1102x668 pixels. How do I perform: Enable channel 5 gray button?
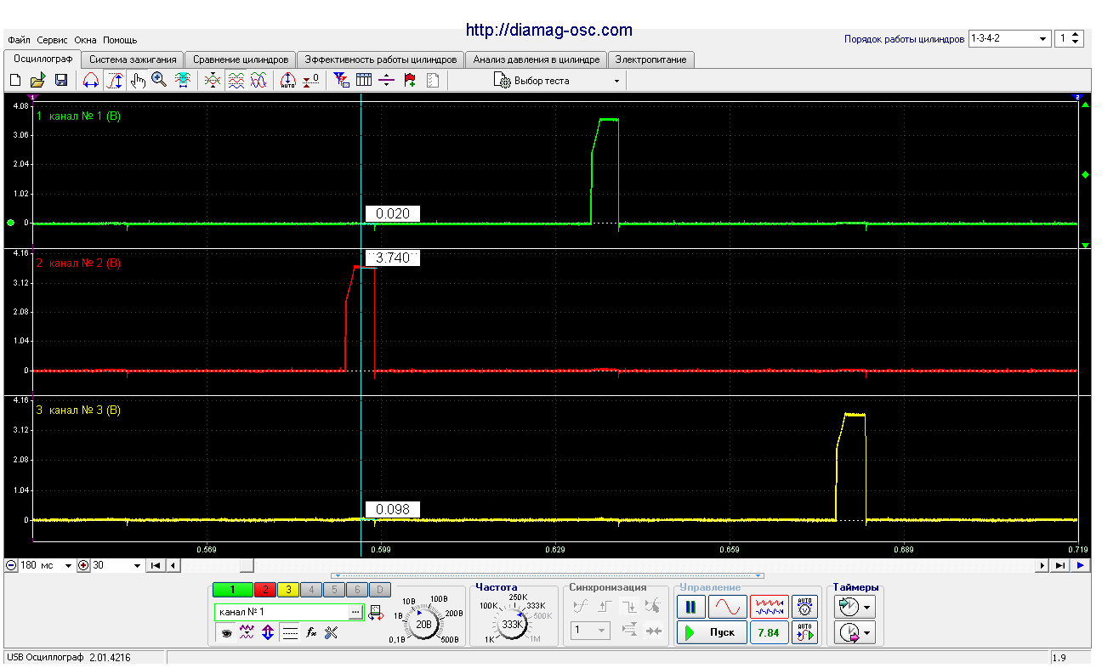pos(335,590)
